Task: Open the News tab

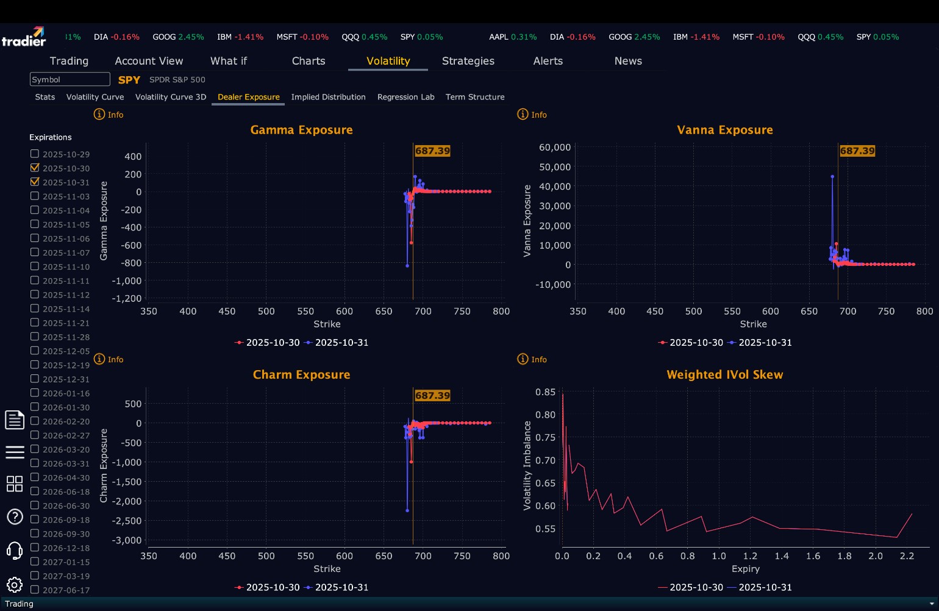Action: tap(628, 61)
